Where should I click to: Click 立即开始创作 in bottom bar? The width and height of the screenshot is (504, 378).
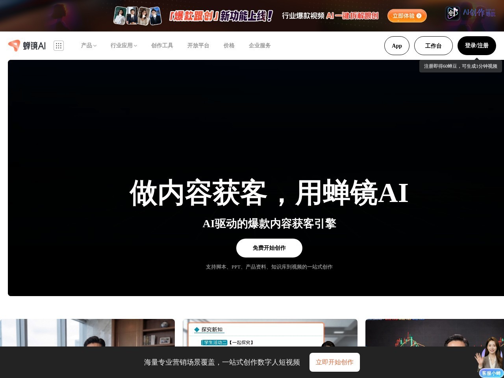click(x=335, y=362)
